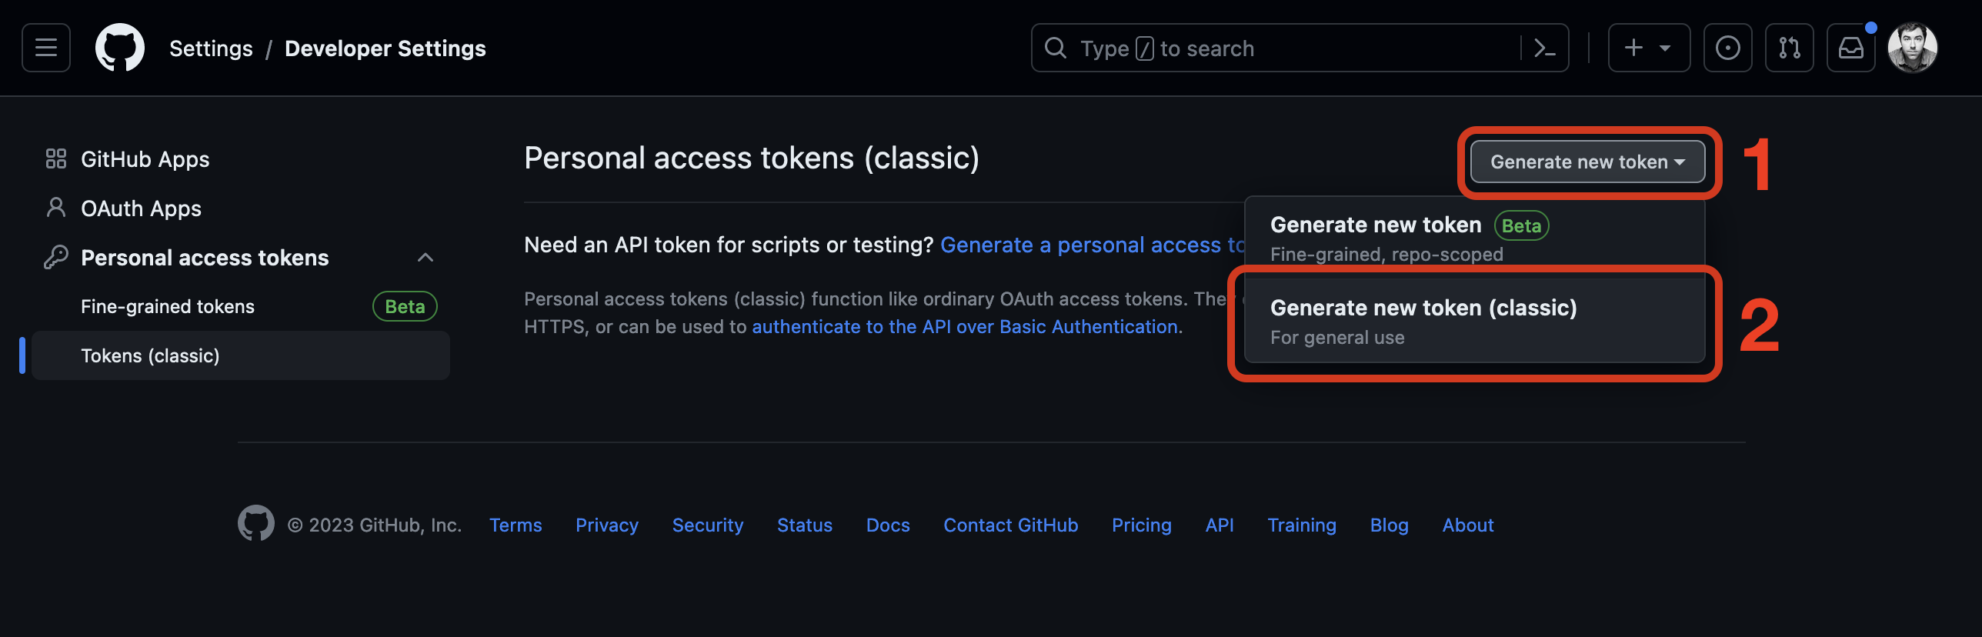Expand the Generate new token dropdown
The image size is (1982, 637).
point(1587,162)
